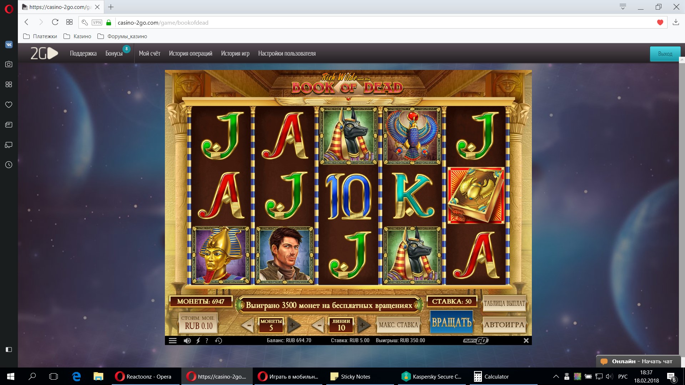Image resolution: width=685 pixels, height=385 pixels.
Task: Bookmark the page with the heart icon
Action: [x=660, y=22]
